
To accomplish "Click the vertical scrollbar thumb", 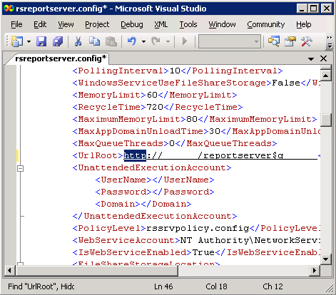I will (x=325, y=120).
